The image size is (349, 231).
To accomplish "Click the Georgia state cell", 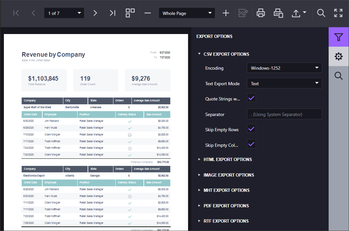I will click(x=95, y=176).
